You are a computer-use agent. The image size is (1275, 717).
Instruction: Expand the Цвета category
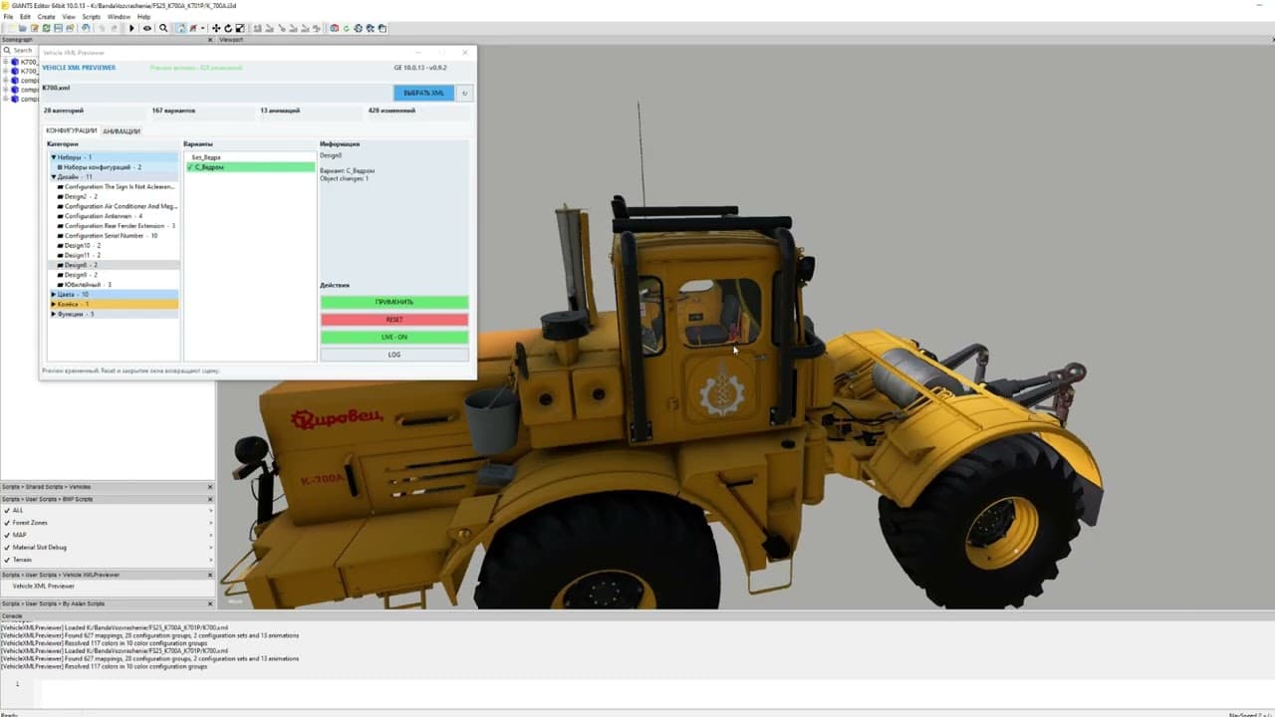54,295
